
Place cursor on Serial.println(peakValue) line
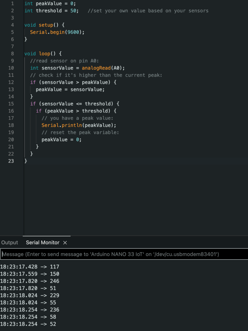pyautogui.click(x=78, y=125)
